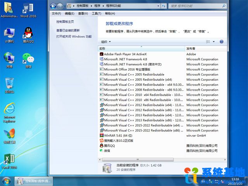Open 打开或关闭 Windows 功能 link
248x186 pixels.
[74, 36]
